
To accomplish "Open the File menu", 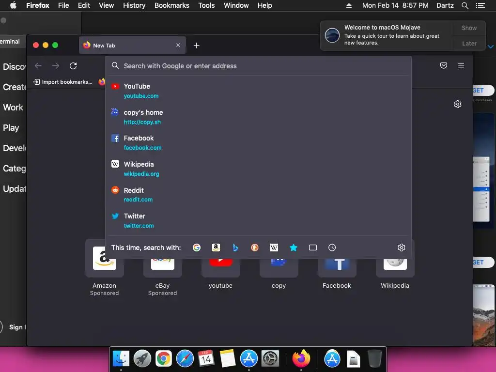I will coord(63,5).
